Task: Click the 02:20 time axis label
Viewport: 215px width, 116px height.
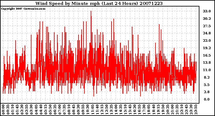Action: click(x=22, y=110)
